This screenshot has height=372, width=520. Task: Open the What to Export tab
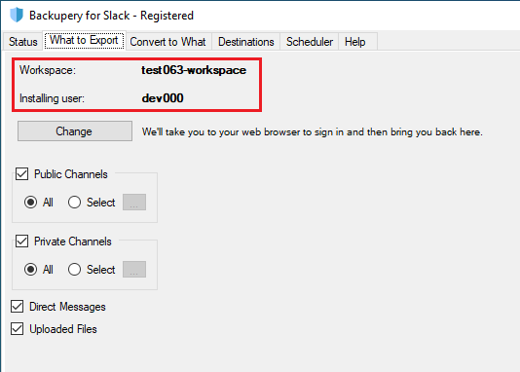click(84, 40)
